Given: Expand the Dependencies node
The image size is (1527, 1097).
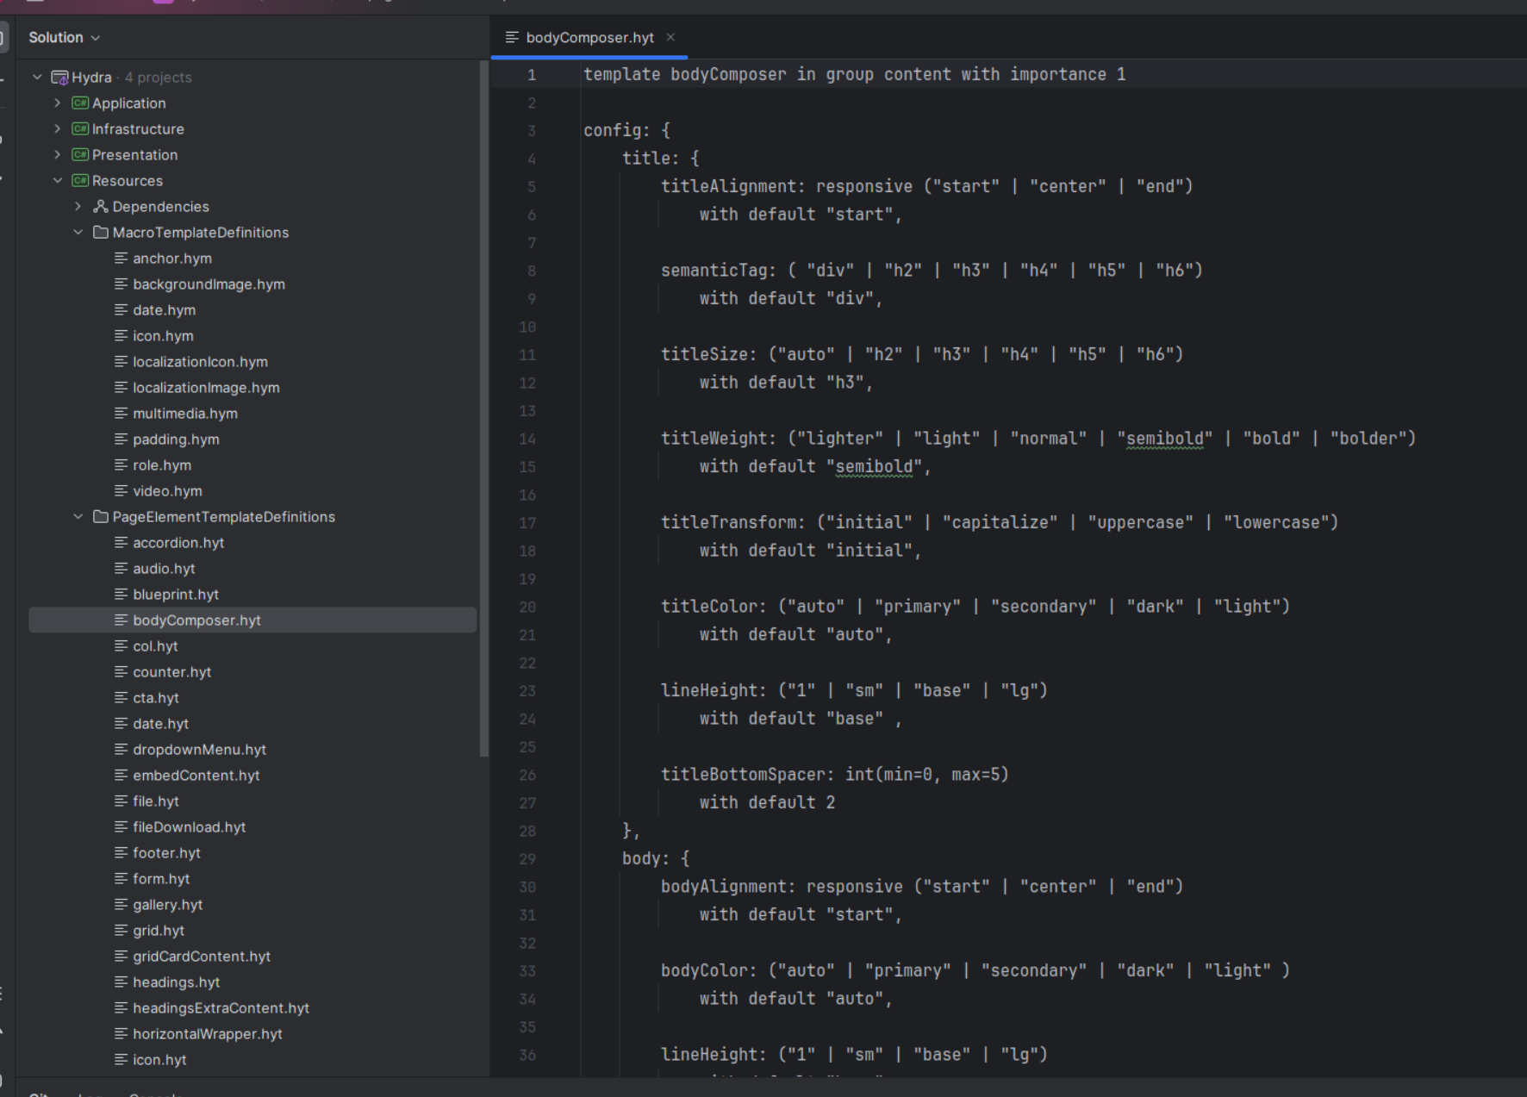Looking at the screenshot, I should tap(78, 207).
